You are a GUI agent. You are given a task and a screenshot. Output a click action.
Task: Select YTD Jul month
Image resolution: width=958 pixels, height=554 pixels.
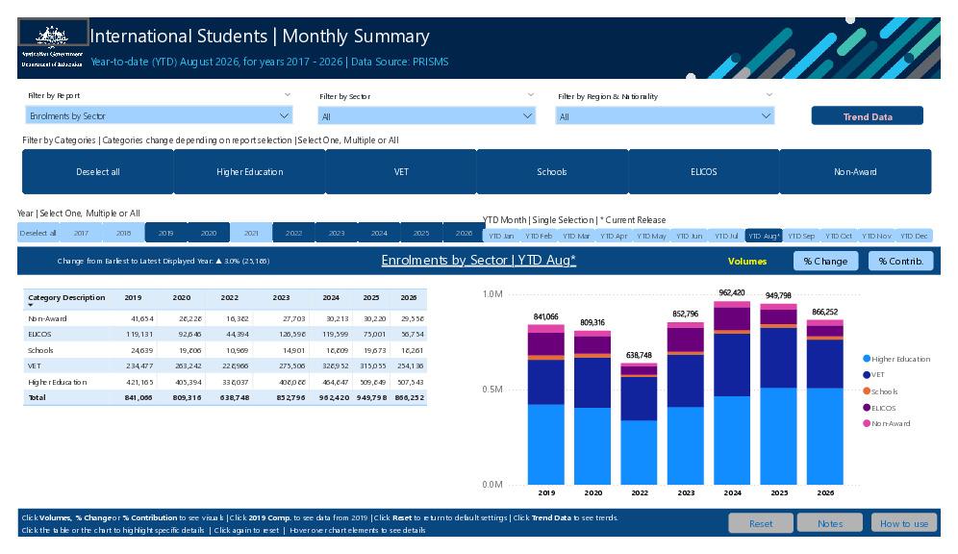click(726, 236)
